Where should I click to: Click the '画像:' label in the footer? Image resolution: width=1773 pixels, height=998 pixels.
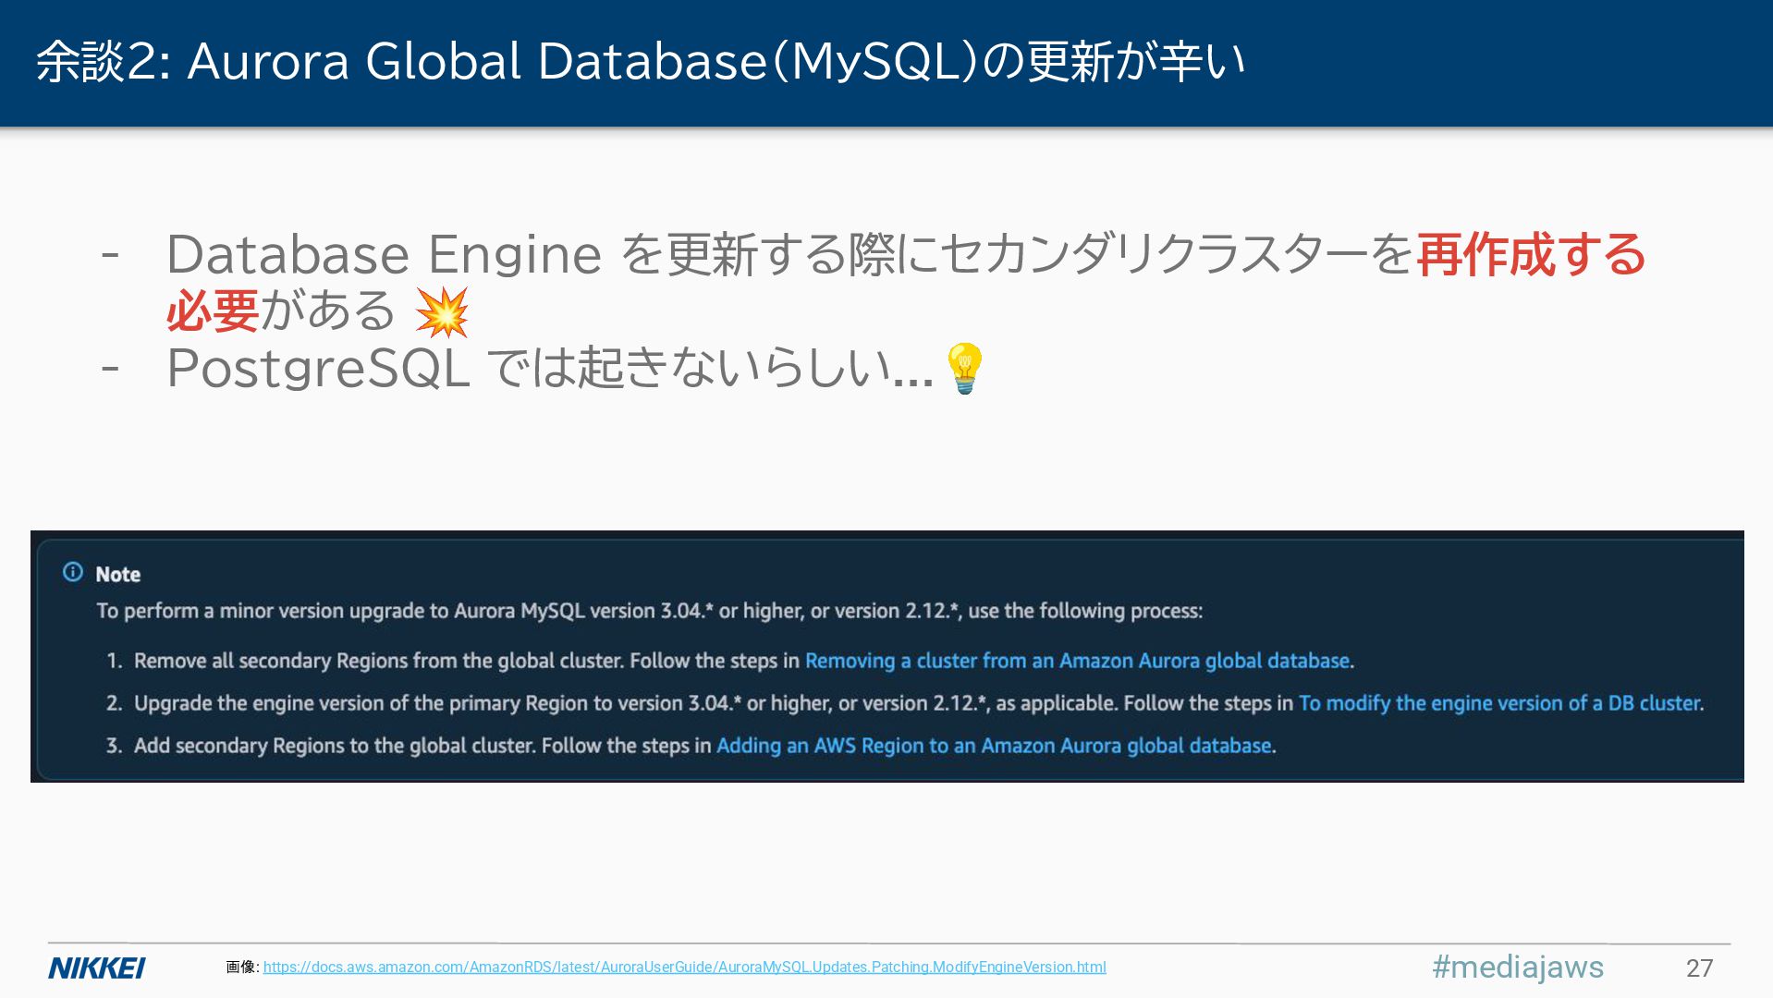tap(242, 968)
